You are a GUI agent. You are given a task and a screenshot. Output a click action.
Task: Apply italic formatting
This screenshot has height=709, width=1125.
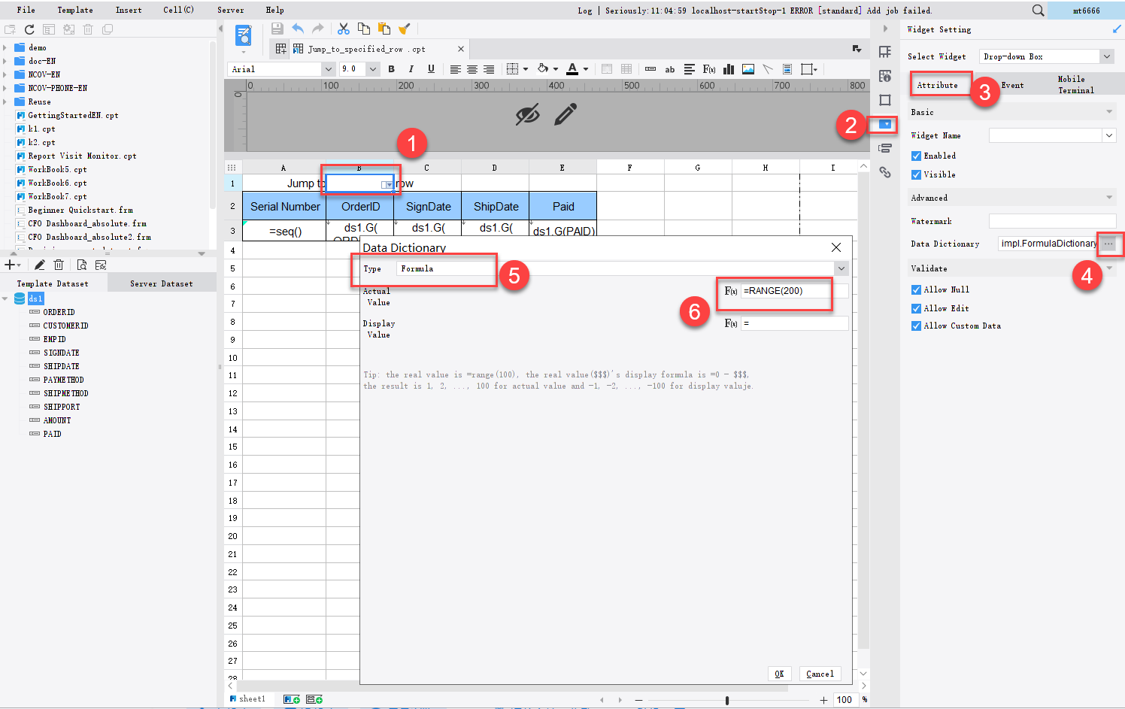point(411,69)
